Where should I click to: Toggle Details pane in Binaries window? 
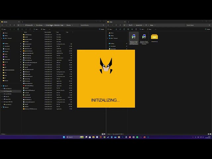[102, 29]
